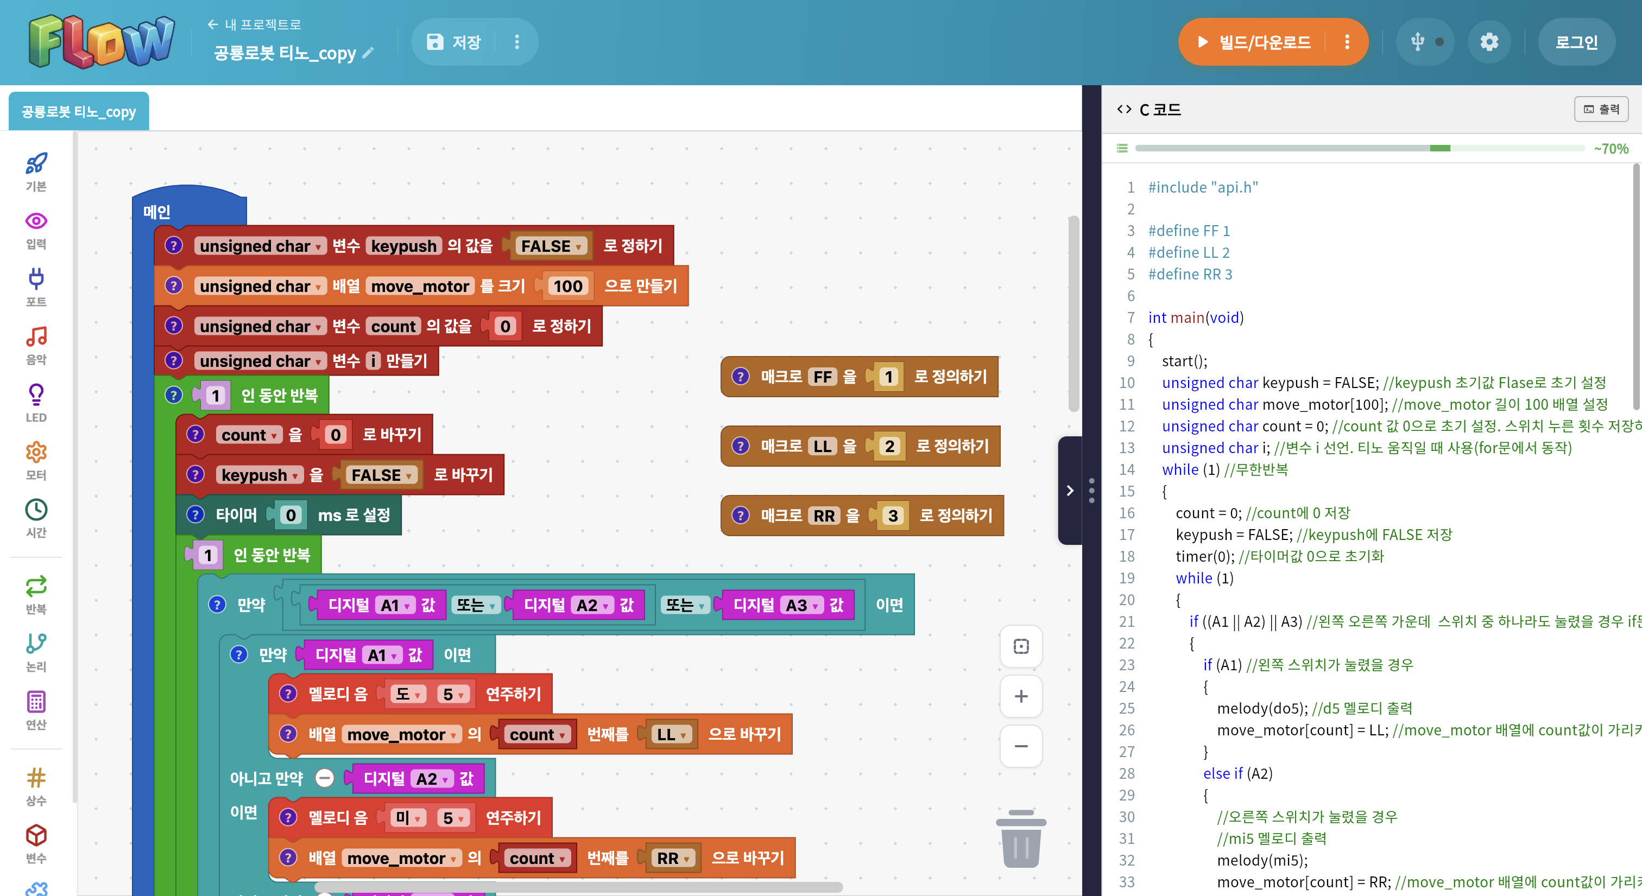Viewport: 1642px width, 896px height.
Task: Click help icon on 타이머 block
Action: [195, 514]
